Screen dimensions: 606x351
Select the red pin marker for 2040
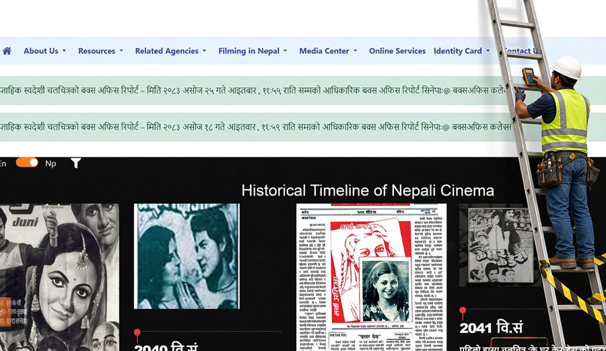[x=137, y=336]
